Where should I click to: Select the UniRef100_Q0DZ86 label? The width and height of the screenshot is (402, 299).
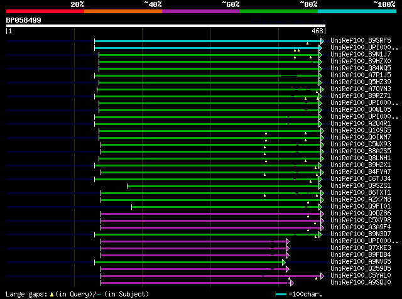point(361,214)
